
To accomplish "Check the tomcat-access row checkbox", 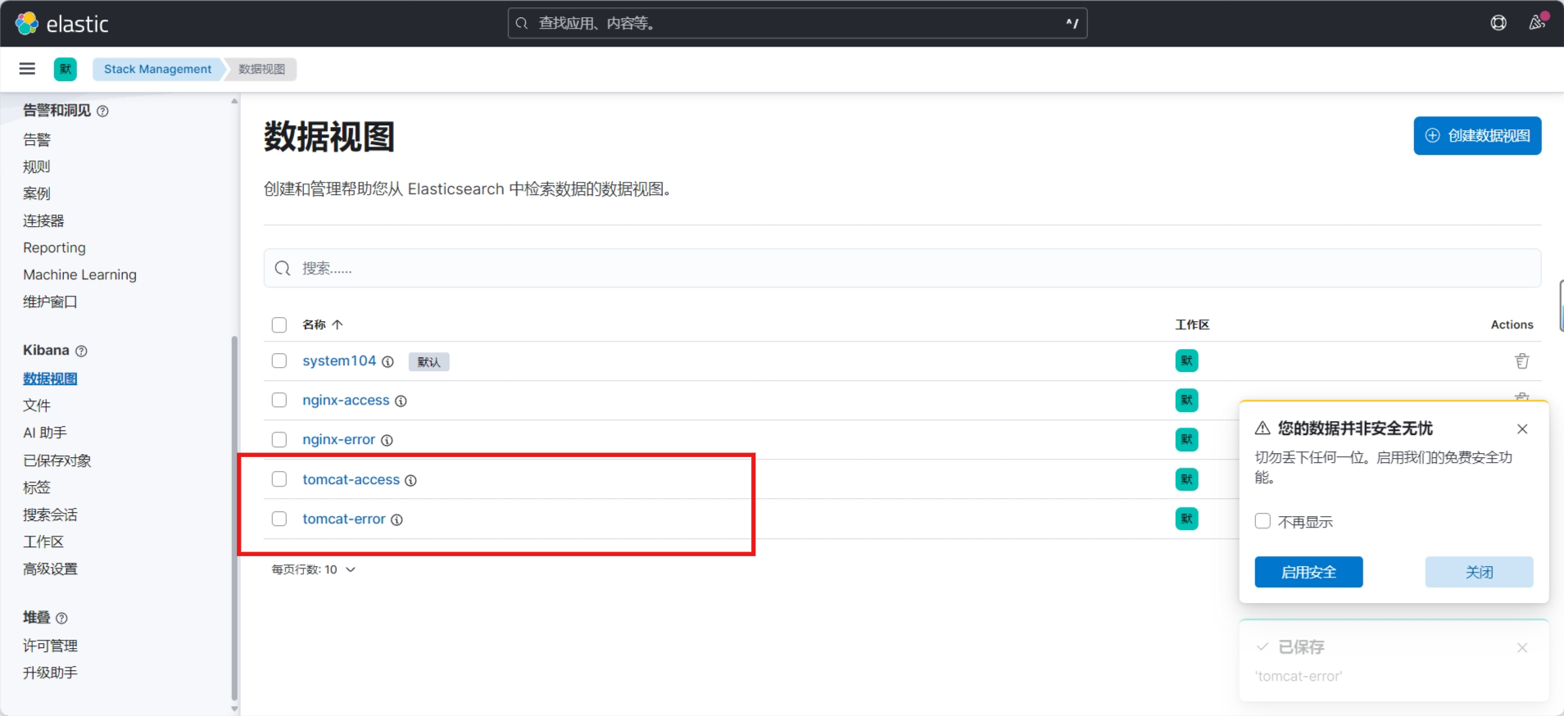I will click(279, 479).
